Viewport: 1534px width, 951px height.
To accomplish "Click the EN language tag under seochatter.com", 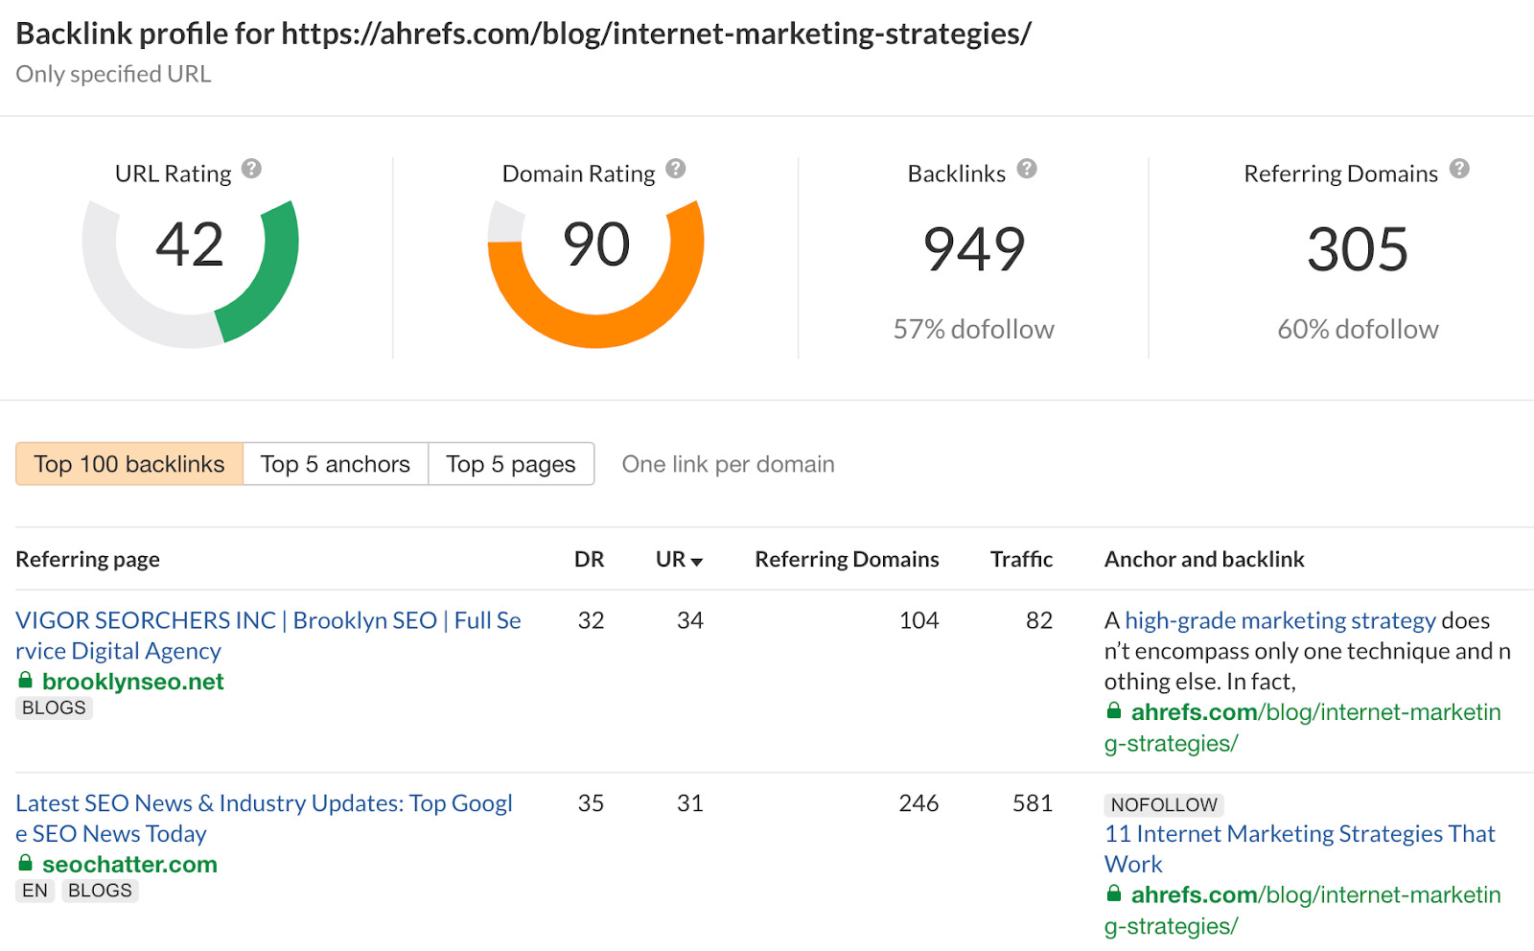I will (35, 891).
